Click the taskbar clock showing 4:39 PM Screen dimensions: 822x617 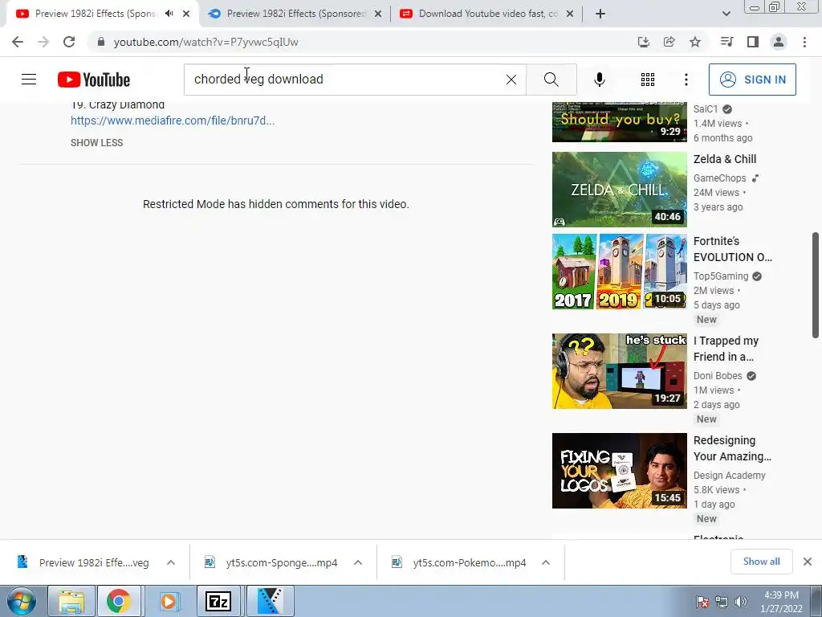point(781,602)
